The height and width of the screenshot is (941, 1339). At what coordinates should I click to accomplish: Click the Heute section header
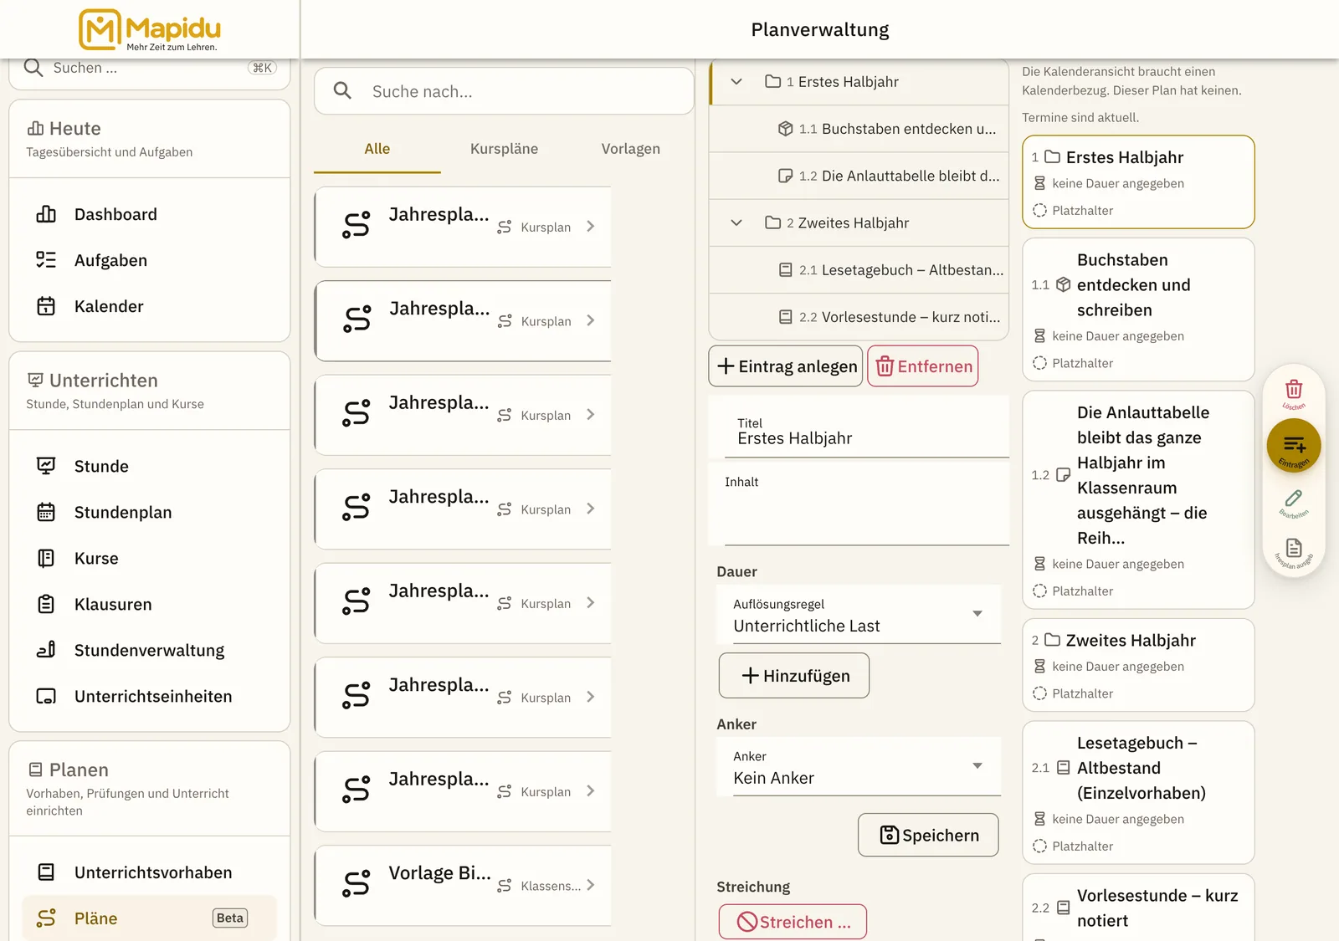click(x=150, y=138)
